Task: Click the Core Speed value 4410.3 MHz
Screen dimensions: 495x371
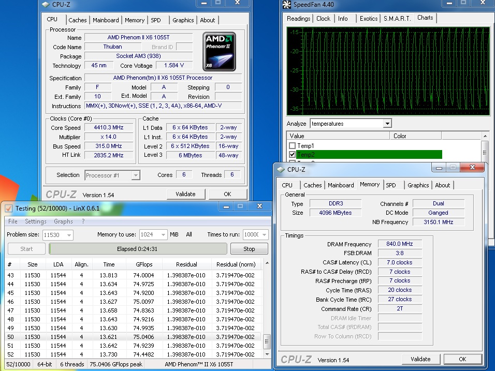Action: click(x=109, y=127)
